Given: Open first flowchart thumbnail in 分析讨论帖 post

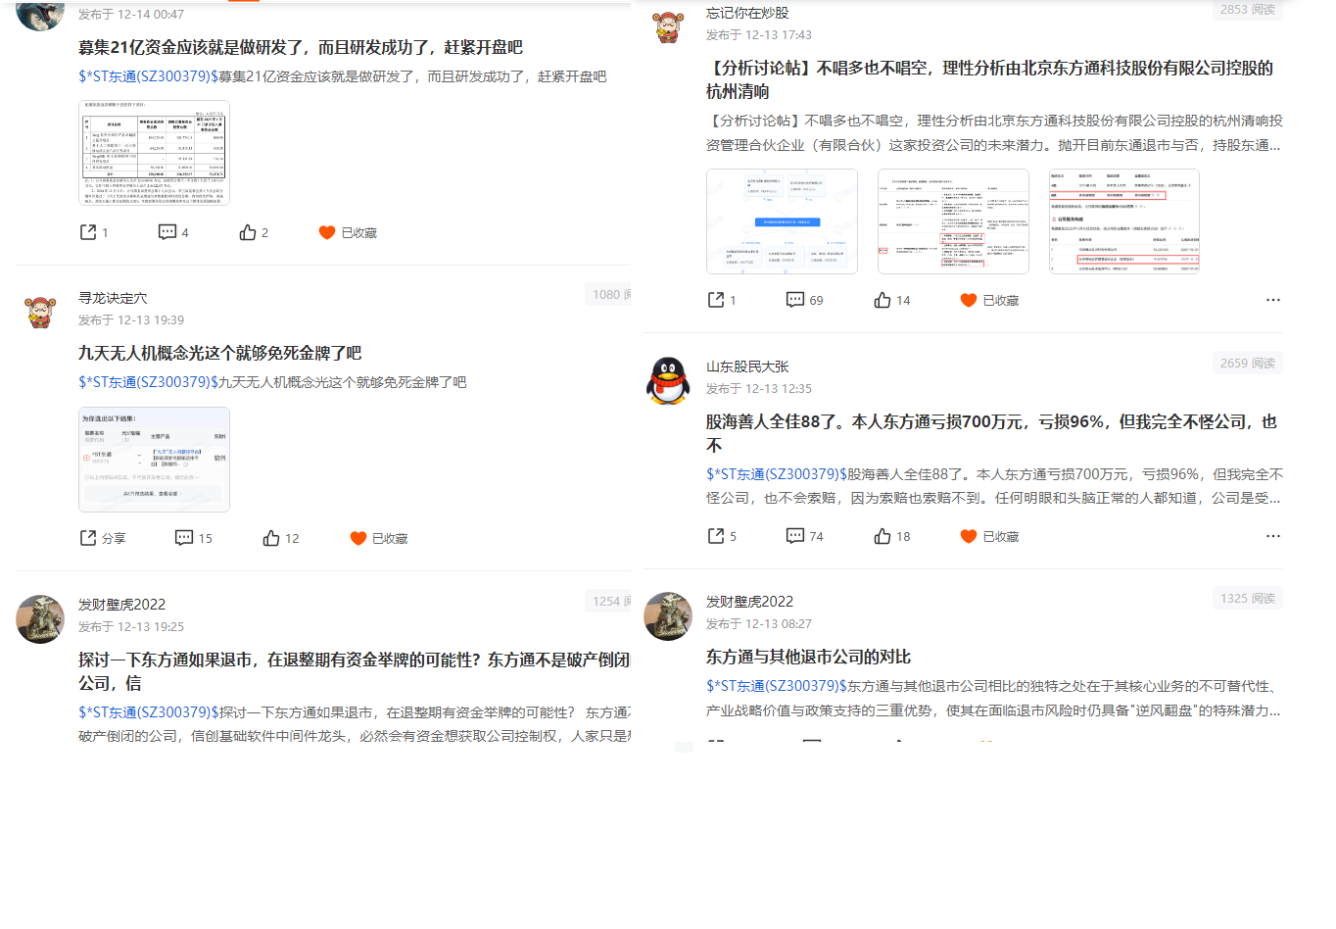Looking at the screenshot, I should point(782,221).
